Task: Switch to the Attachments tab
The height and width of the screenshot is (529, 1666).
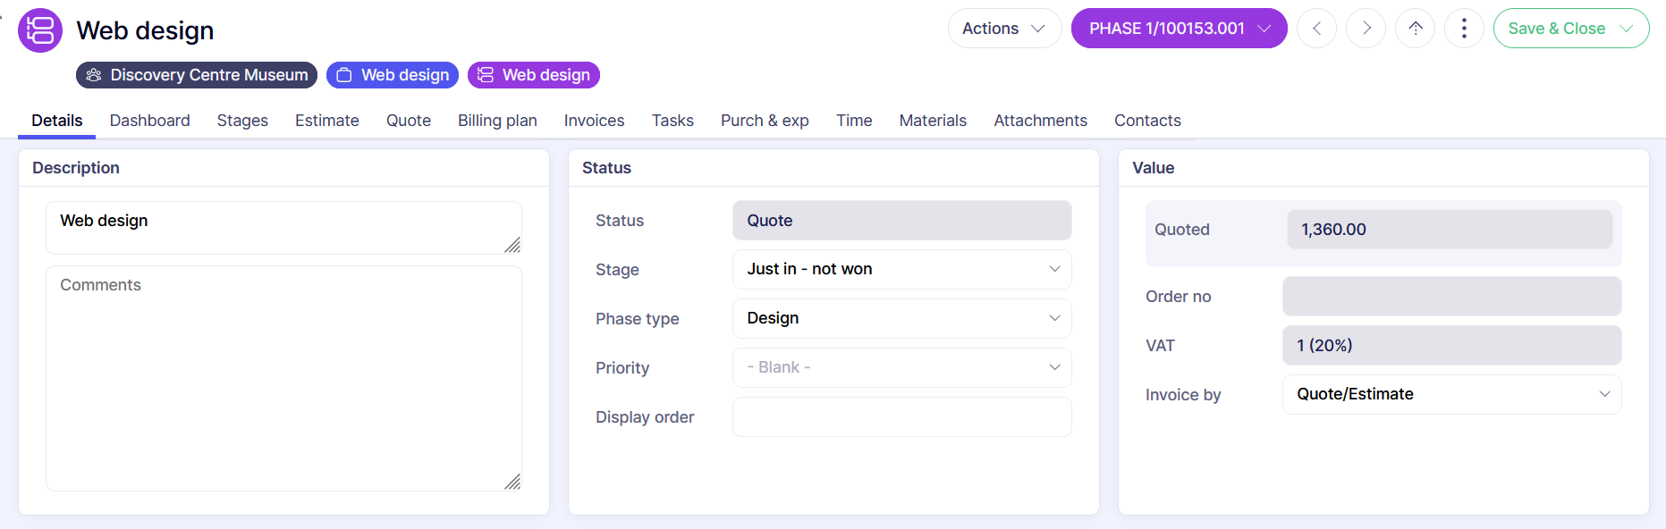Action: 1040,121
